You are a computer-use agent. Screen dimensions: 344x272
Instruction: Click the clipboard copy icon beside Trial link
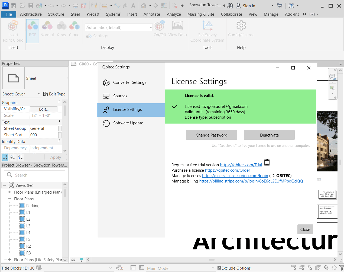(267, 162)
